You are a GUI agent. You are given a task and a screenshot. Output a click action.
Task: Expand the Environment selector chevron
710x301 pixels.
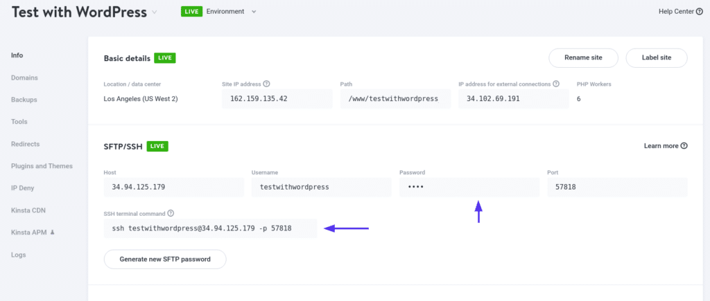(254, 12)
